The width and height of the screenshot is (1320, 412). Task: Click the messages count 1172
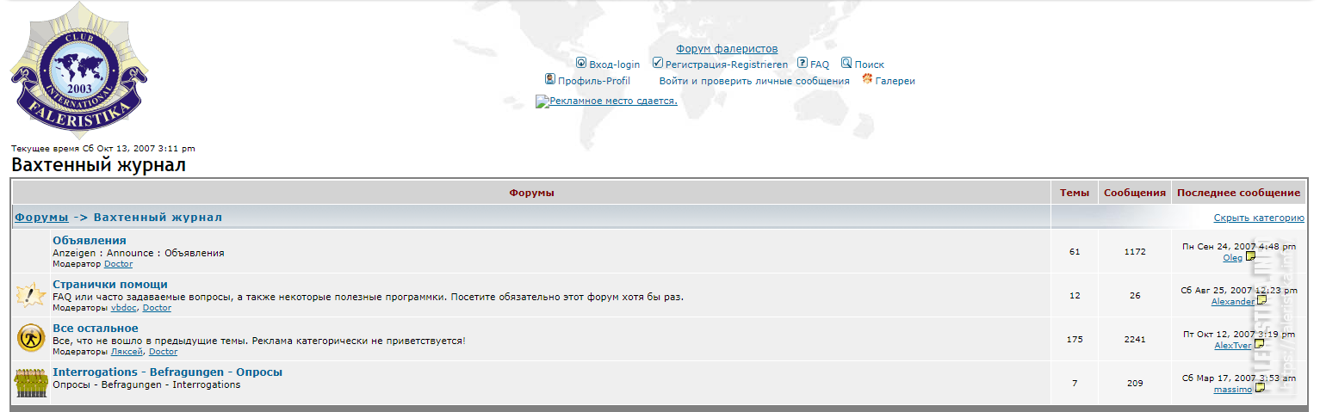1135,252
